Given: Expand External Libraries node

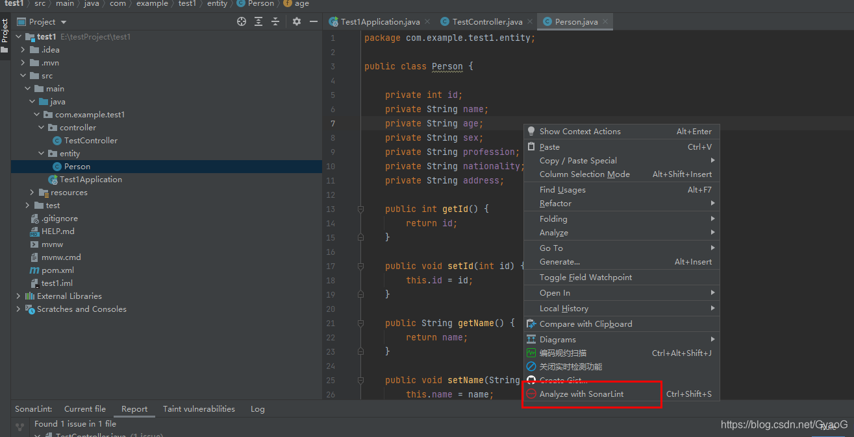Looking at the screenshot, I should pos(18,296).
